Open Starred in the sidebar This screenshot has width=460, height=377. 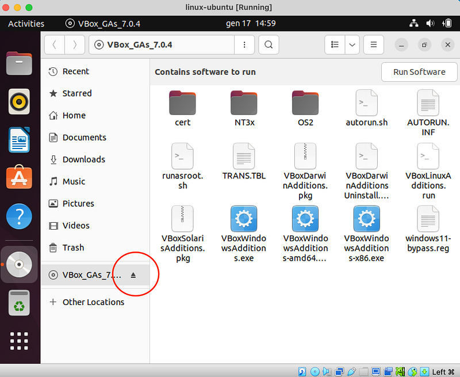[x=95, y=93]
